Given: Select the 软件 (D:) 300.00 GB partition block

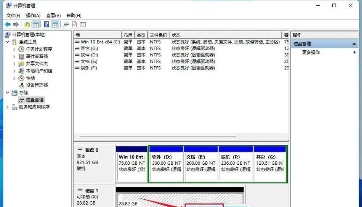Looking at the screenshot, I should point(166,164).
